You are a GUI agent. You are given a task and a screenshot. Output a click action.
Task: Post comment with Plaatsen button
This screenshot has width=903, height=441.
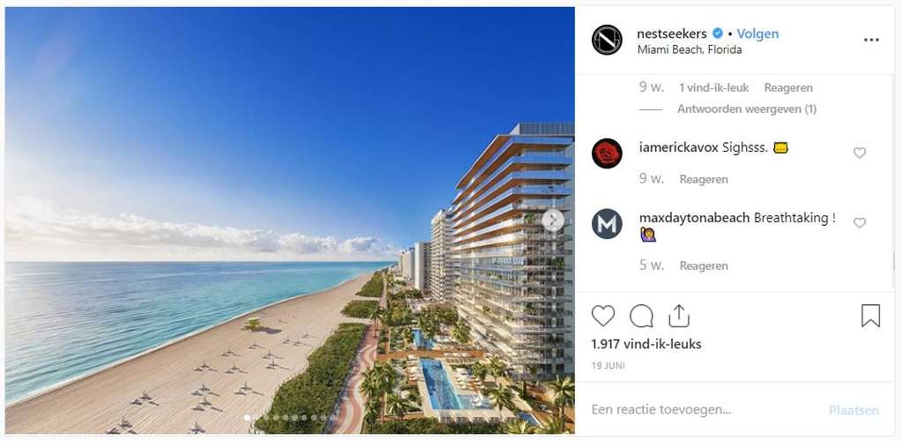pos(854,410)
